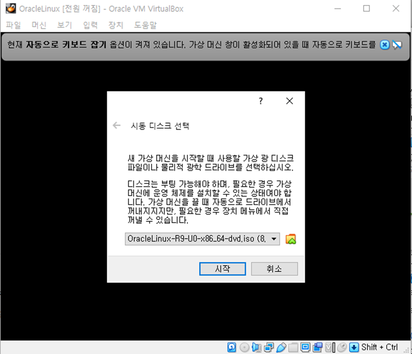The image size is (412, 354).
Task: Click the recording status icon
Action: click(x=317, y=347)
